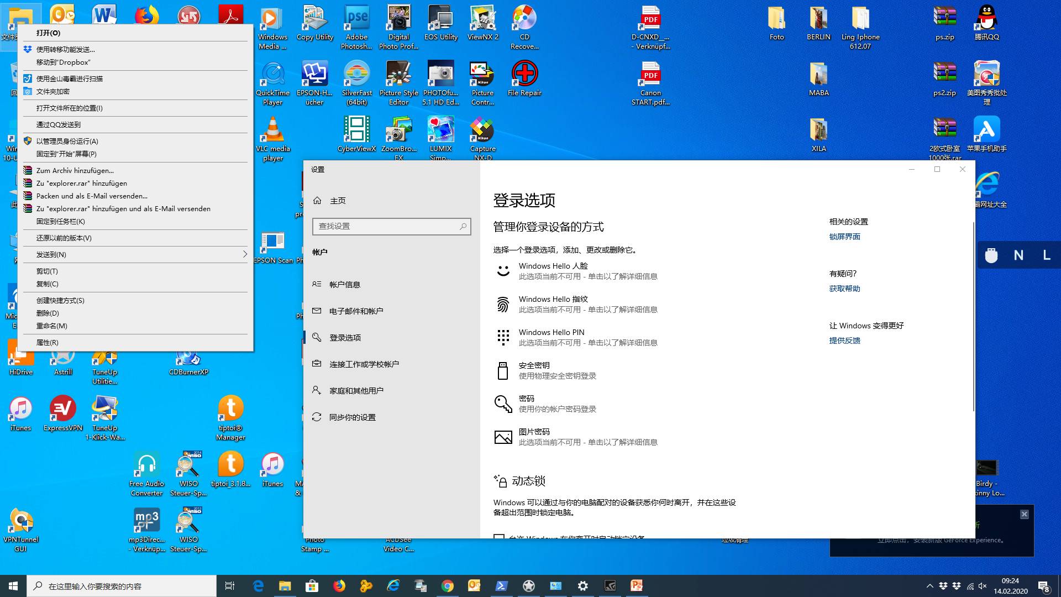Click the 提供反馈 link
Image resolution: width=1061 pixels, height=597 pixels.
844,341
